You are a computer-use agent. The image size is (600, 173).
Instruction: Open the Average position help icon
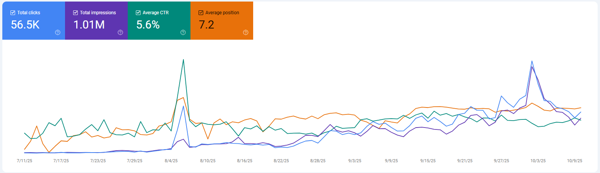pos(246,32)
